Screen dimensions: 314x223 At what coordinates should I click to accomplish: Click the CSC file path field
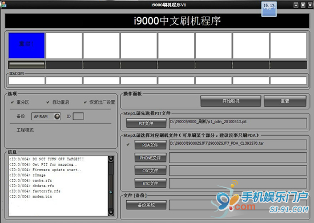tap(238, 171)
